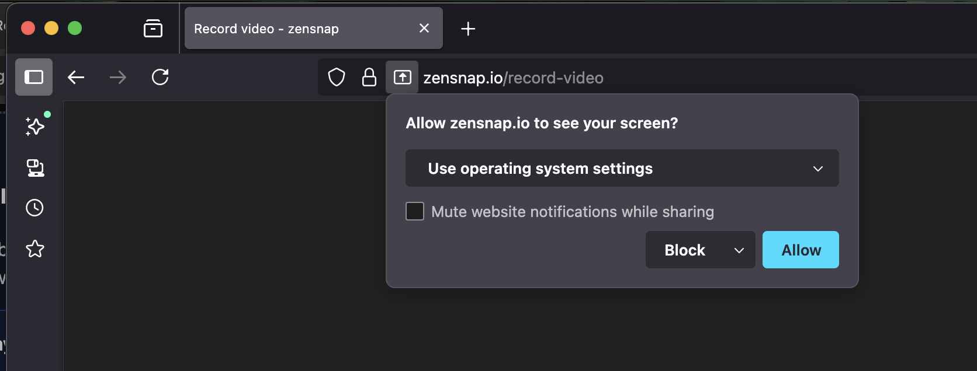Open the tracking protection shield icon
The image size is (977, 371).
(x=337, y=77)
